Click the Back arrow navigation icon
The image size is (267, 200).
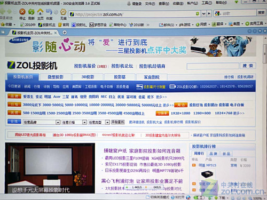[x=3, y=12]
